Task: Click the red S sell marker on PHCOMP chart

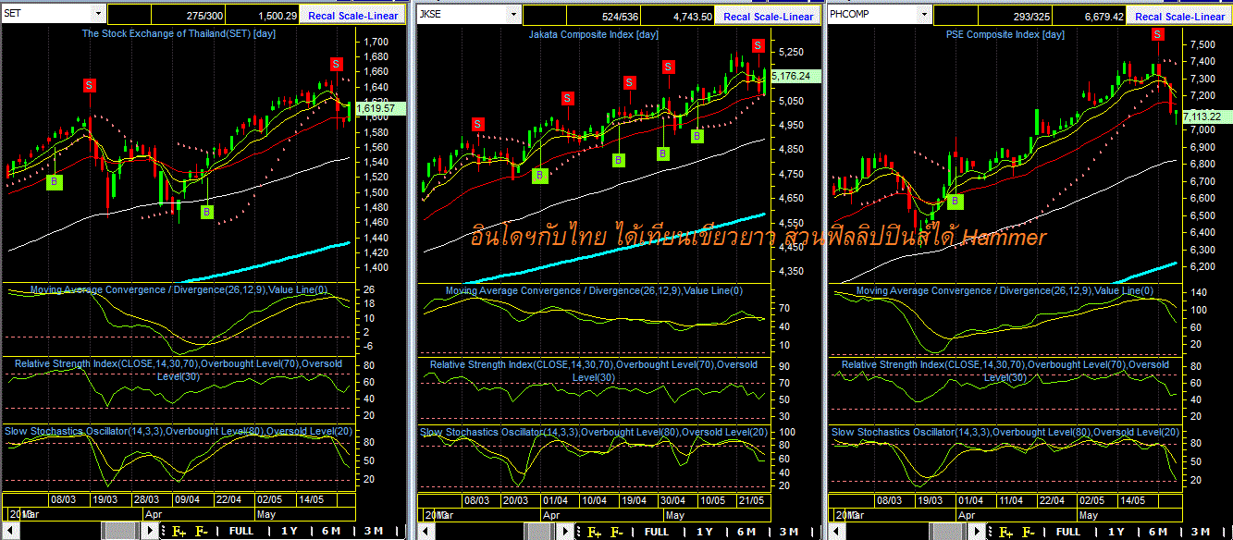Action: [1157, 34]
